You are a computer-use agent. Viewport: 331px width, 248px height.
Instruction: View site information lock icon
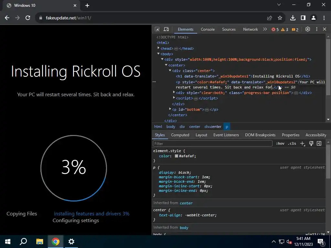[41, 18]
